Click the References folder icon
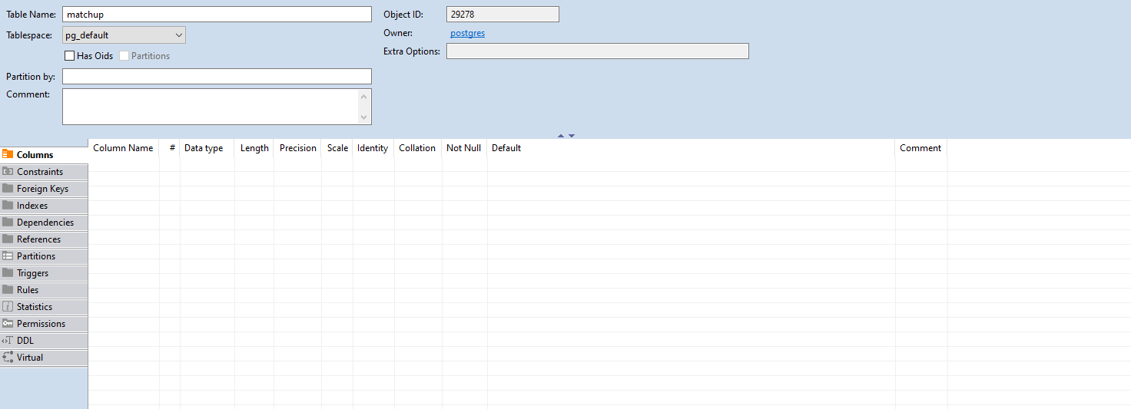The height and width of the screenshot is (409, 1131). tap(8, 239)
